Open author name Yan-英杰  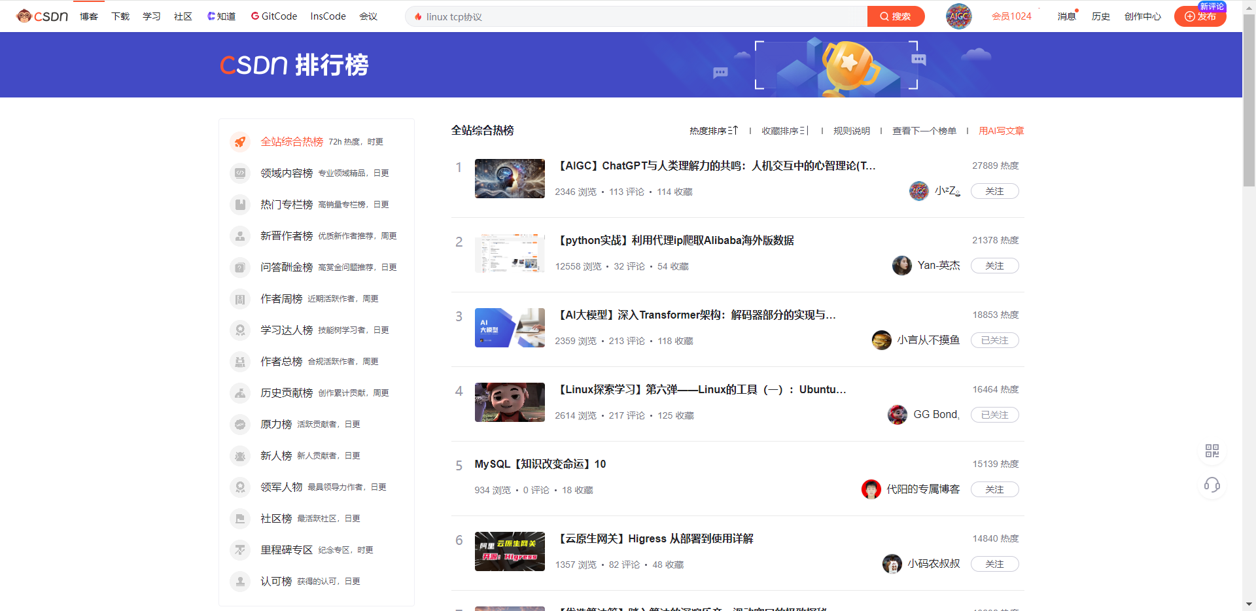pyautogui.click(x=939, y=266)
